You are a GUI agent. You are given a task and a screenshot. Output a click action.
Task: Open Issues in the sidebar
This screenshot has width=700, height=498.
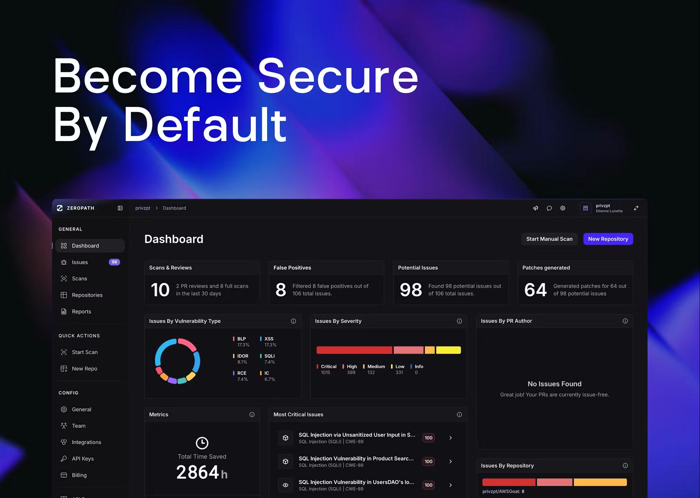coord(80,262)
